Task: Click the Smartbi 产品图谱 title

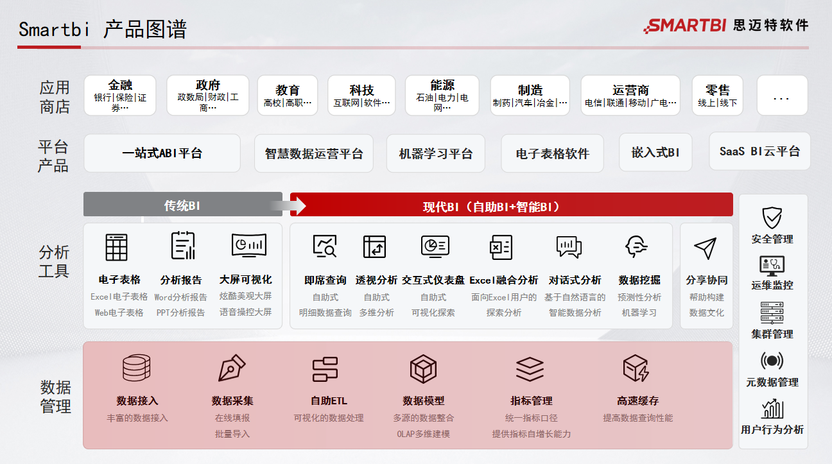Action: (x=103, y=30)
